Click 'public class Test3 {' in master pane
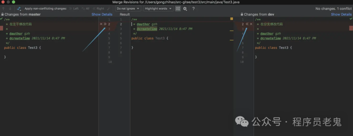This screenshot has width=353, height=136. 23,48
